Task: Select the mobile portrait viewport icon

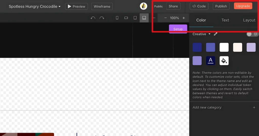Action: 117,18
